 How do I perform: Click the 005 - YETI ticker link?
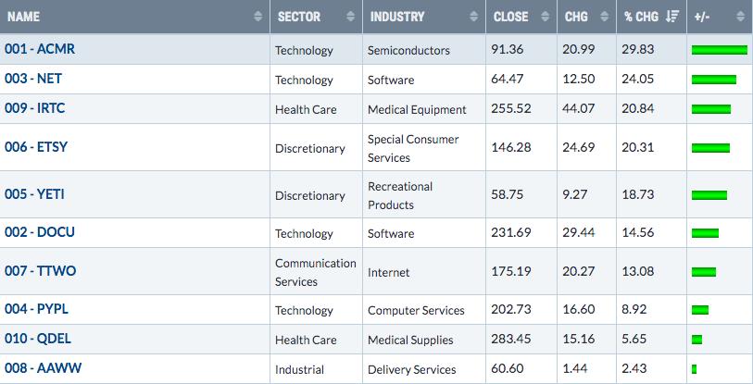coord(34,194)
